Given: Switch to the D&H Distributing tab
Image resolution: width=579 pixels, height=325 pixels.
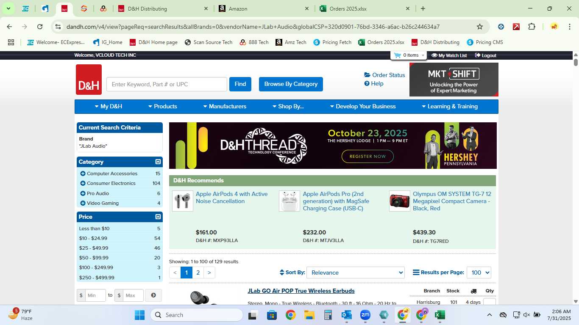Looking at the screenshot, I should pos(163,8).
